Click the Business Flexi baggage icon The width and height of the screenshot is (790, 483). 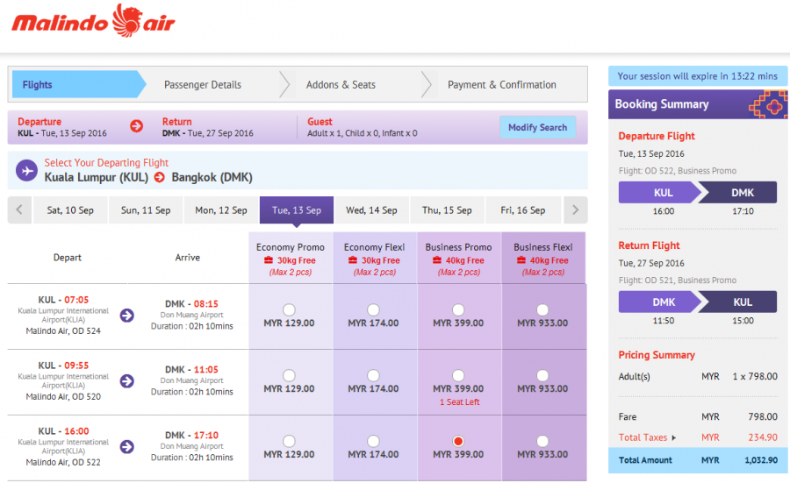[x=521, y=260]
